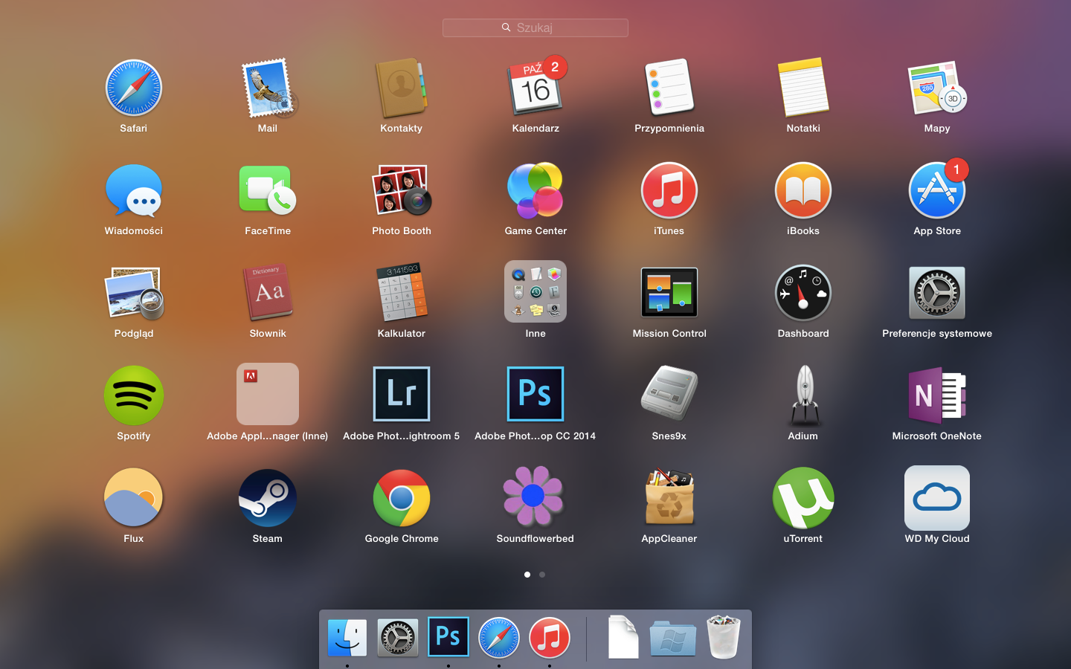Open the Adobe Application Manager (Inne) folder
The width and height of the screenshot is (1071, 669).
268,394
